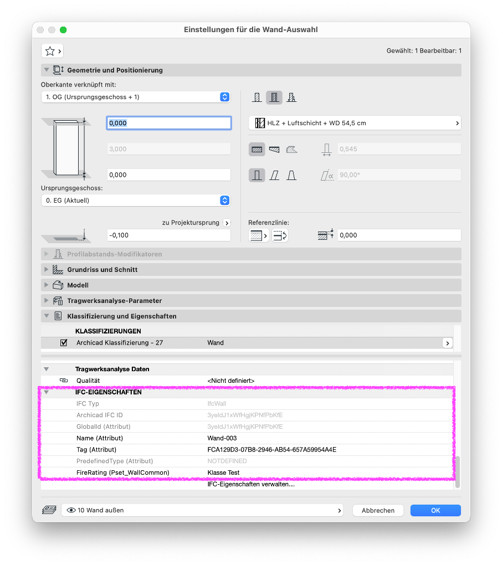Open Ursprungsgeschoss dropdown
Screen dimensions: 503x565
tap(136, 201)
